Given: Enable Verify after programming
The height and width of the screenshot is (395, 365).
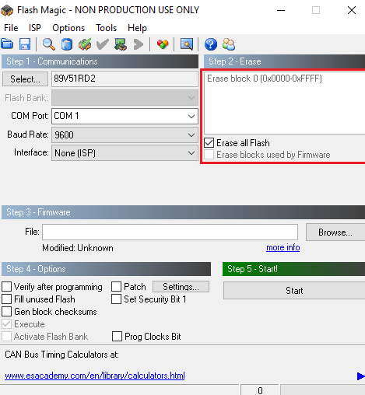Looking at the screenshot, I should coord(6,287).
